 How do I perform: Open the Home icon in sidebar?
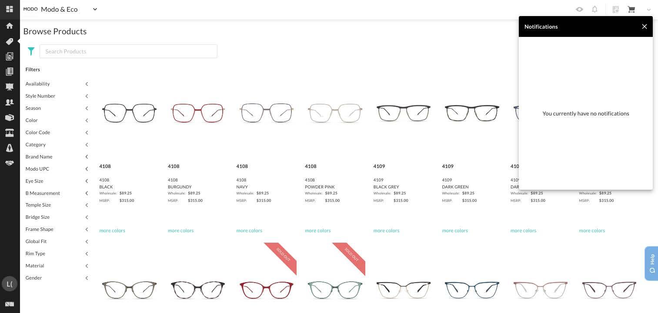coord(9,26)
